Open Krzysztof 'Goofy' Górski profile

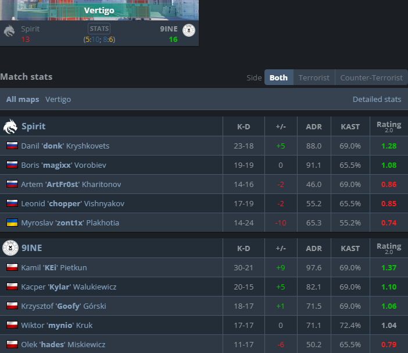coord(63,306)
